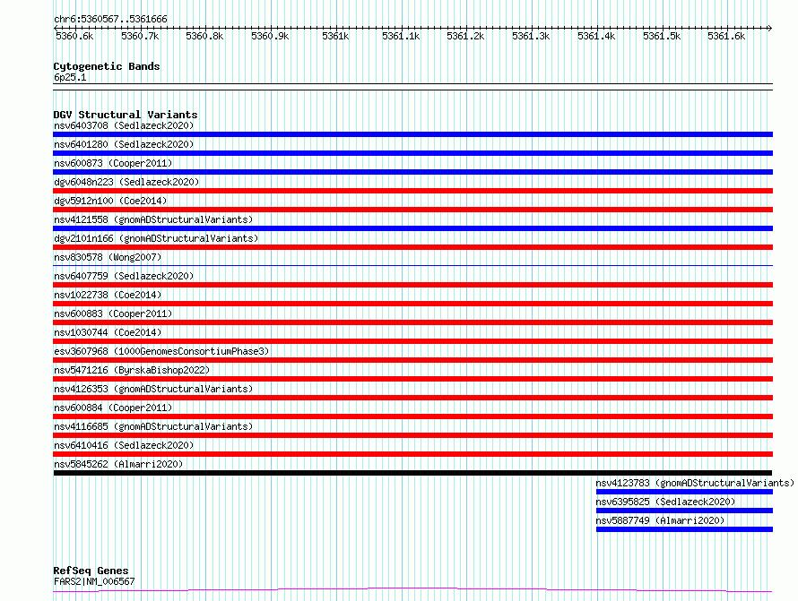Select nsv4116685 (gnomADStructuralVariants) label

[x=153, y=426]
